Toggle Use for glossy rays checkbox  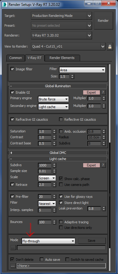click(61, 197)
